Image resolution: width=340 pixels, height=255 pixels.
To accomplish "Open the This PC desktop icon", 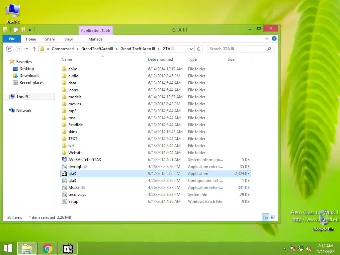I will tap(13, 13).
